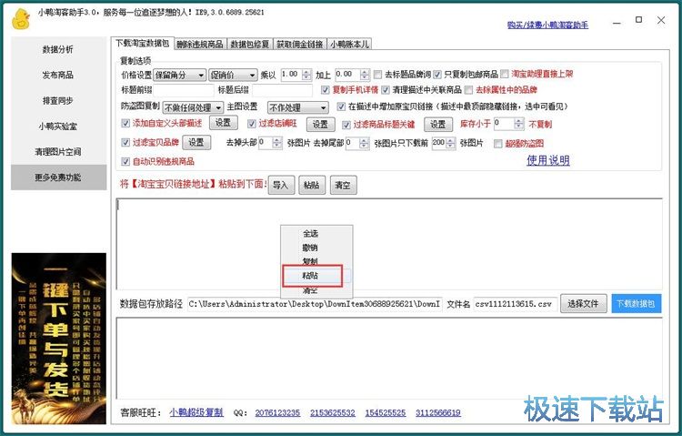The height and width of the screenshot is (436, 682).
Task: Enable the 淘宝助理直接上架 checkbox
Action: [504, 74]
